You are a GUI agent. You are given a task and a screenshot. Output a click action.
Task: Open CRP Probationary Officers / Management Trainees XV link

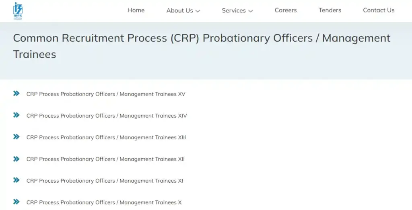106,94
